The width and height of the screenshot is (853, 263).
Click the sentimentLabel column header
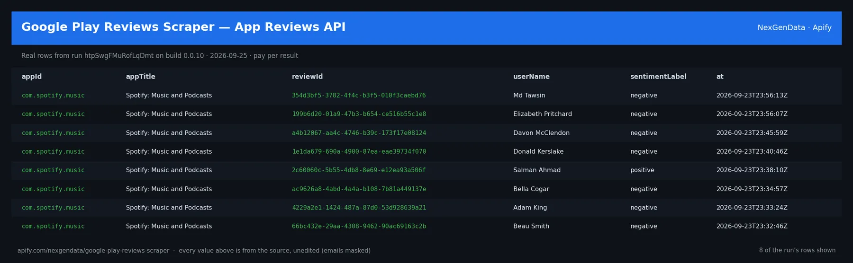pos(658,77)
